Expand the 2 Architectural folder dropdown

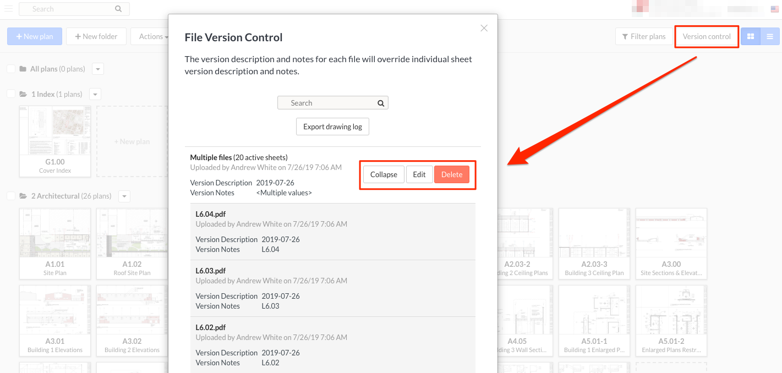(x=124, y=196)
